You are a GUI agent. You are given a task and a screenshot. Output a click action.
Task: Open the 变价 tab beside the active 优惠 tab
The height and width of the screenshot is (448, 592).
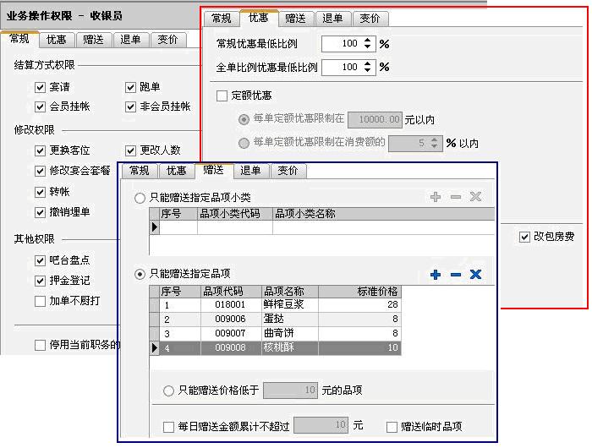click(370, 18)
